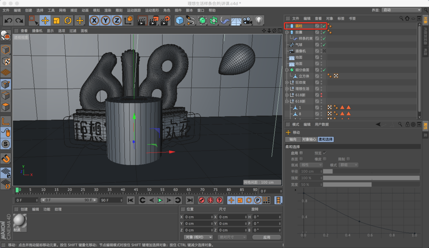Screen dimensions: 429x248
Task: Open the 对象 (相对) dropdown
Action: pos(198,237)
